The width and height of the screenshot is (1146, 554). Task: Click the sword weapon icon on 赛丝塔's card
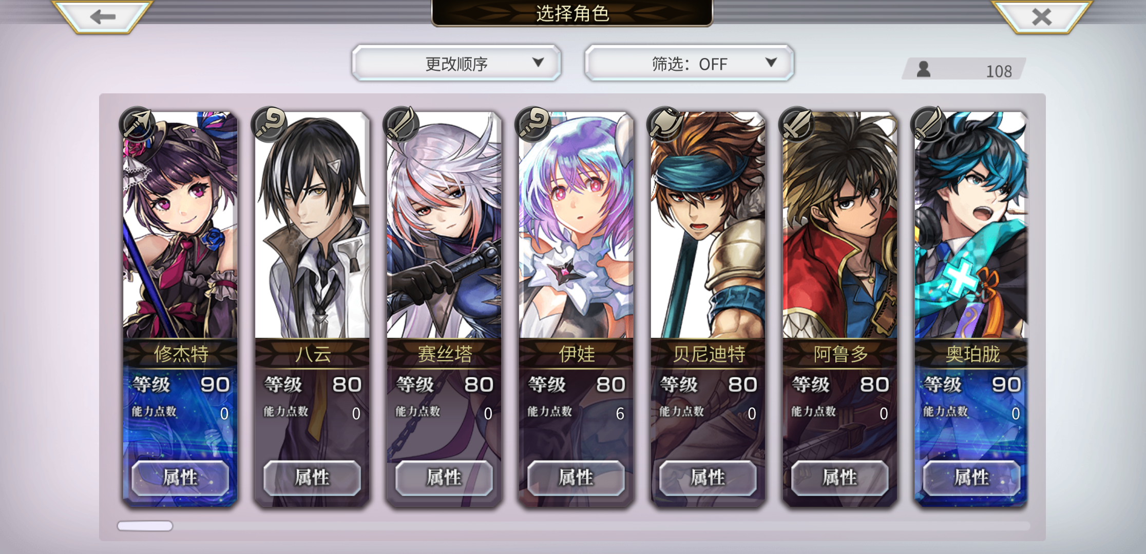400,124
